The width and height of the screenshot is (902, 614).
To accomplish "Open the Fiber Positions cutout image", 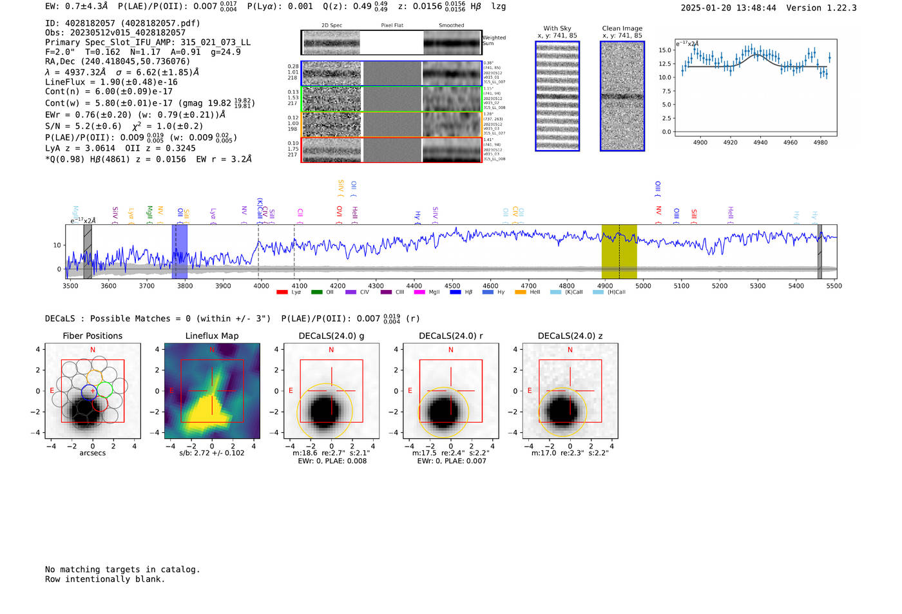I will (93, 391).
